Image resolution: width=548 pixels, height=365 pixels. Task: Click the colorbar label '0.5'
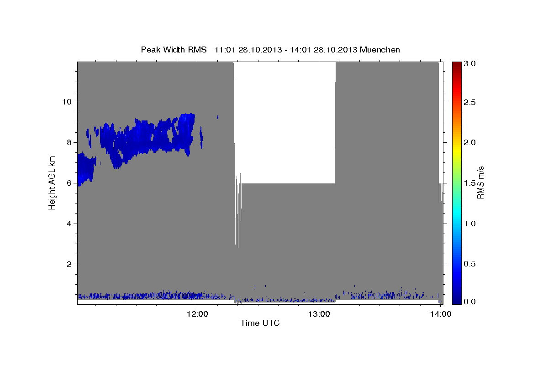click(469, 264)
